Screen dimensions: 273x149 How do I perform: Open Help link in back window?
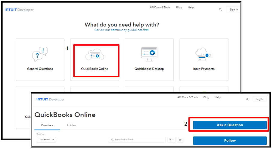click(x=191, y=7)
